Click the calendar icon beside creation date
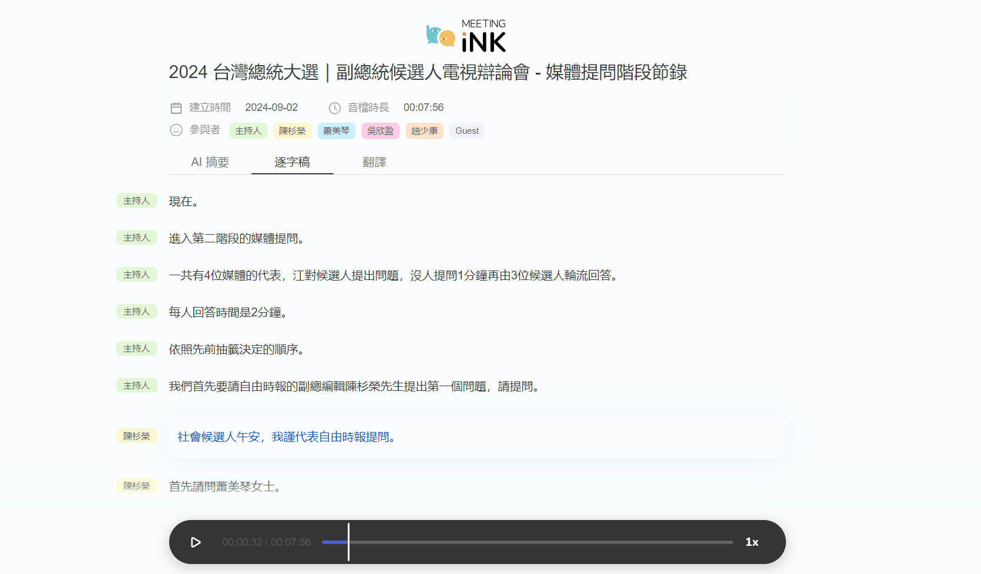Screen dimensions: 981x574 (176, 108)
